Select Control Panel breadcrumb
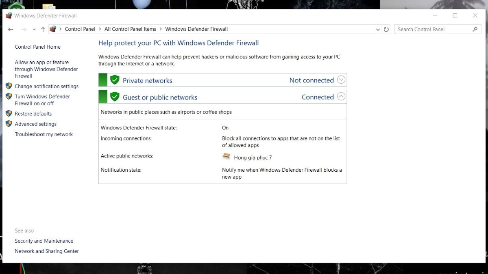Screen dimensions: 488x274 (x=80, y=29)
